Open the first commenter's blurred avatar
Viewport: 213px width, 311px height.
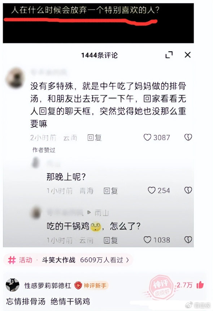[x=15, y=78]
